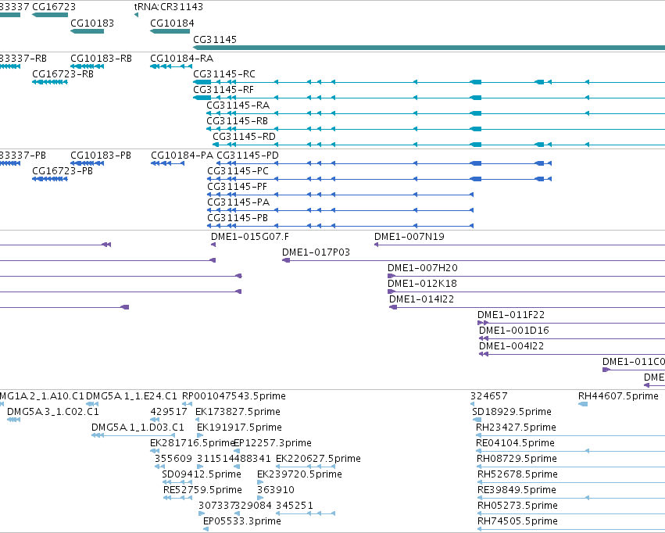Select the 324657 EST label
This screenshot has width=665, height=533.
(x=489, y=396)
